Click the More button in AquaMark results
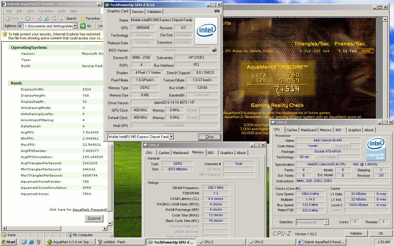 coord(366,51)
